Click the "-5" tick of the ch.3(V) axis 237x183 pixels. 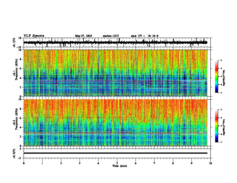pos(20,158)
